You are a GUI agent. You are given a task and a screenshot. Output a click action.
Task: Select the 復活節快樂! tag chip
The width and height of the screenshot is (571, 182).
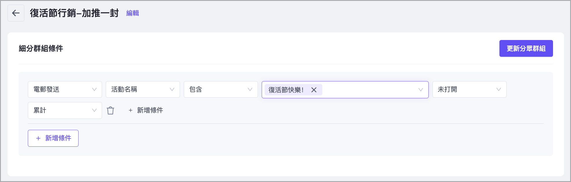pos(287,90)
